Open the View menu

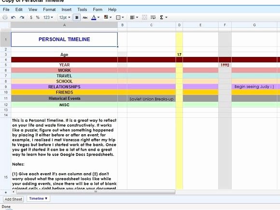tap(33, 10)
